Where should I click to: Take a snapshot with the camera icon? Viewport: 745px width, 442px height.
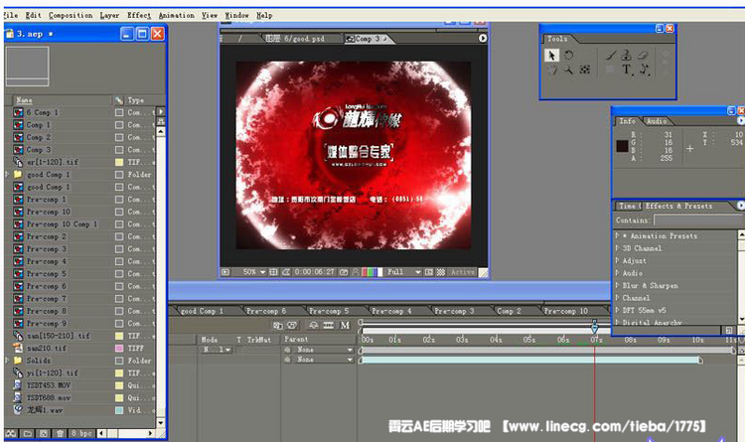(x=344, y=272)
